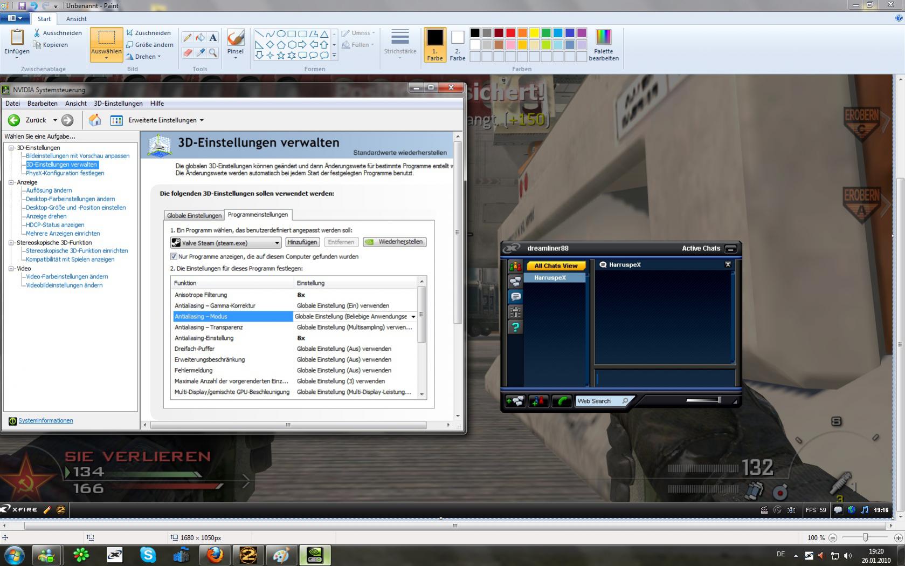Click the Xfire chat message input box

[x=664, y=378]
